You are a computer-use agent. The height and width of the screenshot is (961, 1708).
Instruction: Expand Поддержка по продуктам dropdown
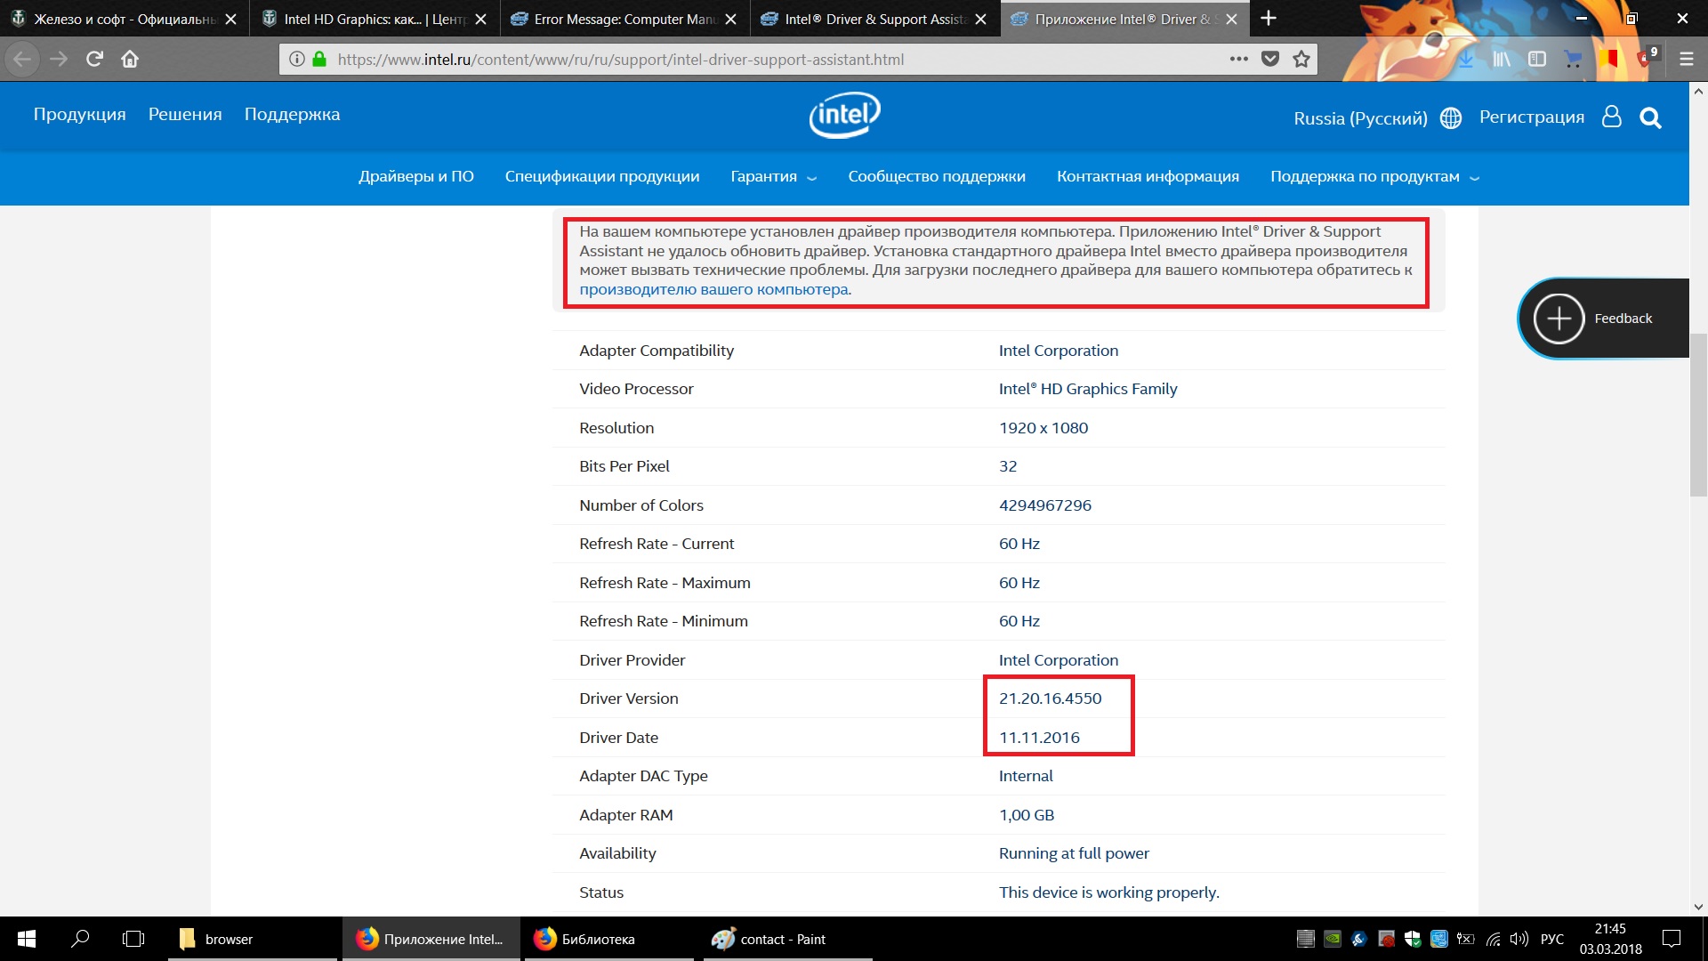click(1374, 176)
